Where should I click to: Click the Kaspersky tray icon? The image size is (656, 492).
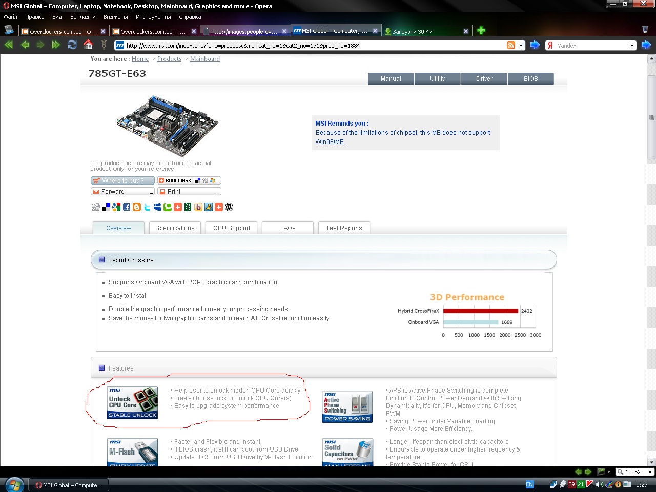(590, 484)
